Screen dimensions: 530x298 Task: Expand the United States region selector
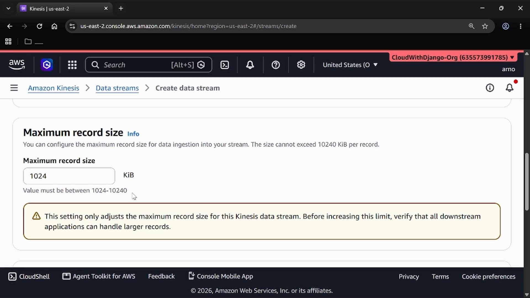(x=350, y=65)
